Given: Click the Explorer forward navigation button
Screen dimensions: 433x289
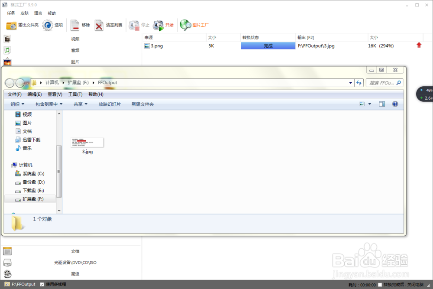Looking at the screenshot, I should click(x=20, y=83).
